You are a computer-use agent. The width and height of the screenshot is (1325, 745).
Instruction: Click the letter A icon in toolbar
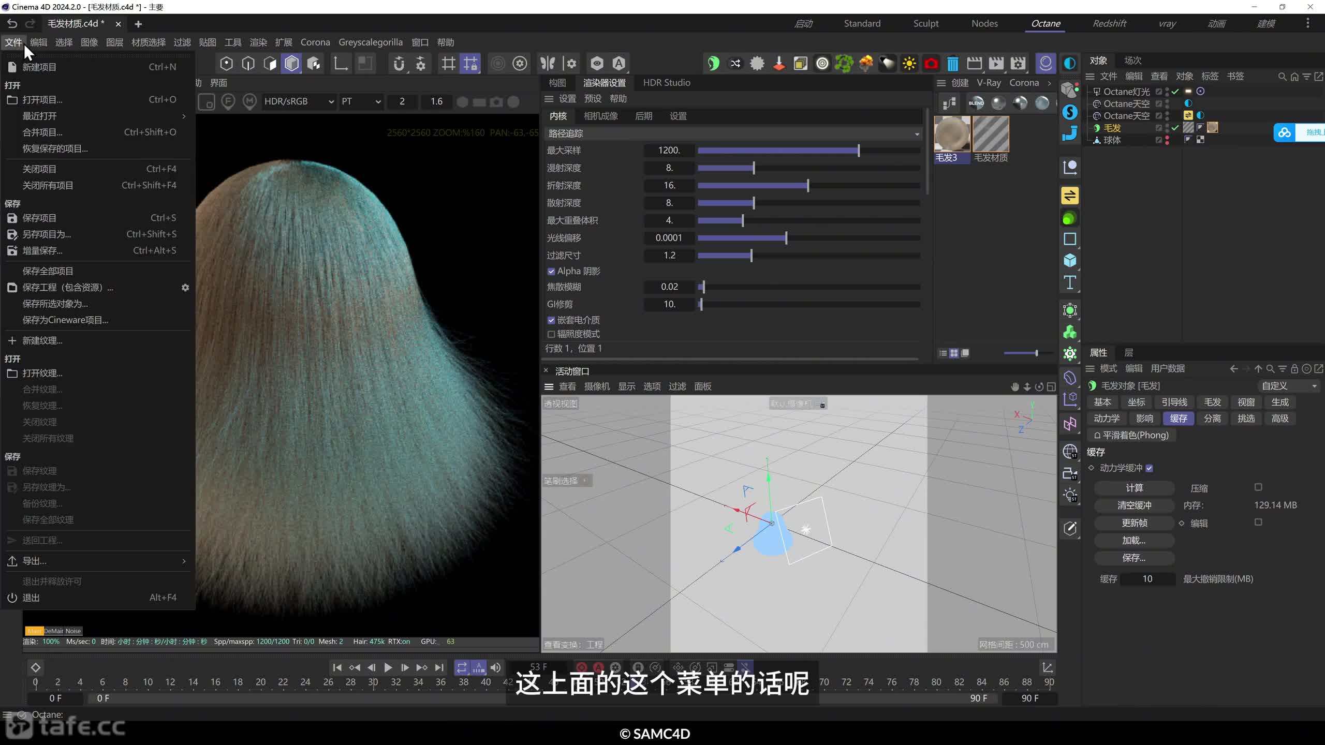619,63
